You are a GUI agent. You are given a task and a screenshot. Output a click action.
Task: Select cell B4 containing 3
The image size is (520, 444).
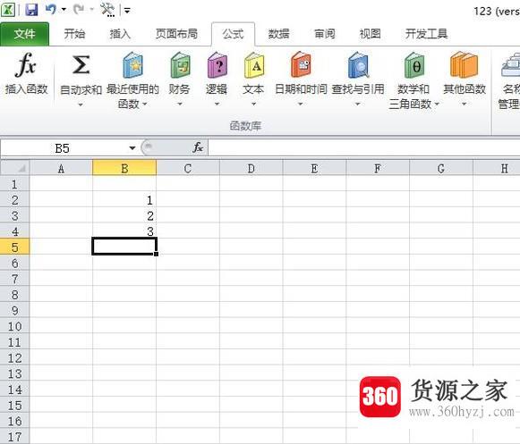click(x=124, y=231)
